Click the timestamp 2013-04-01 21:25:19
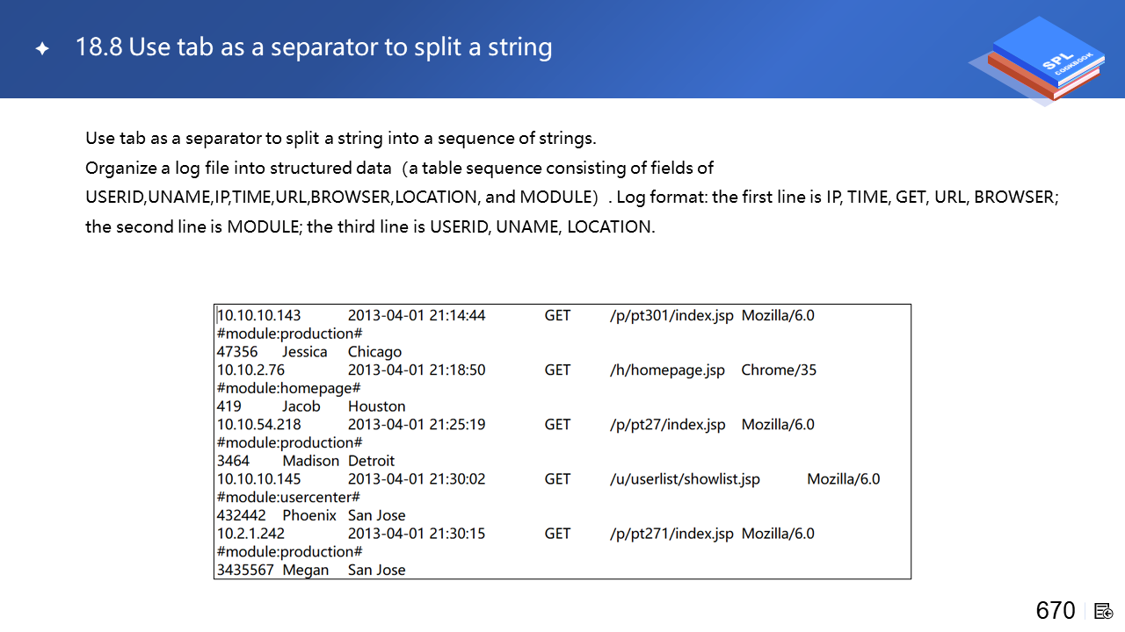Image resolution: width=1125 pixels, height=632 pixels. point(417,425)
